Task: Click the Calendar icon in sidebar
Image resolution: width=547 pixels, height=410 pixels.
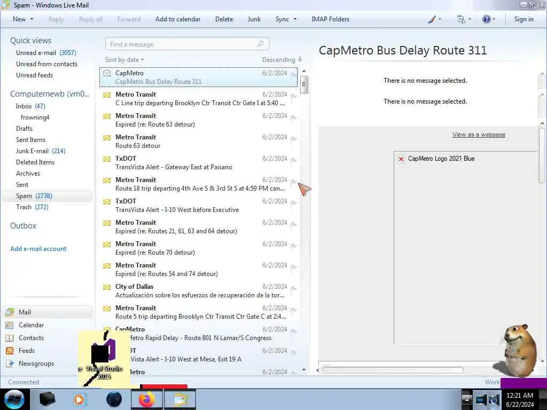Action: point(10,325)
